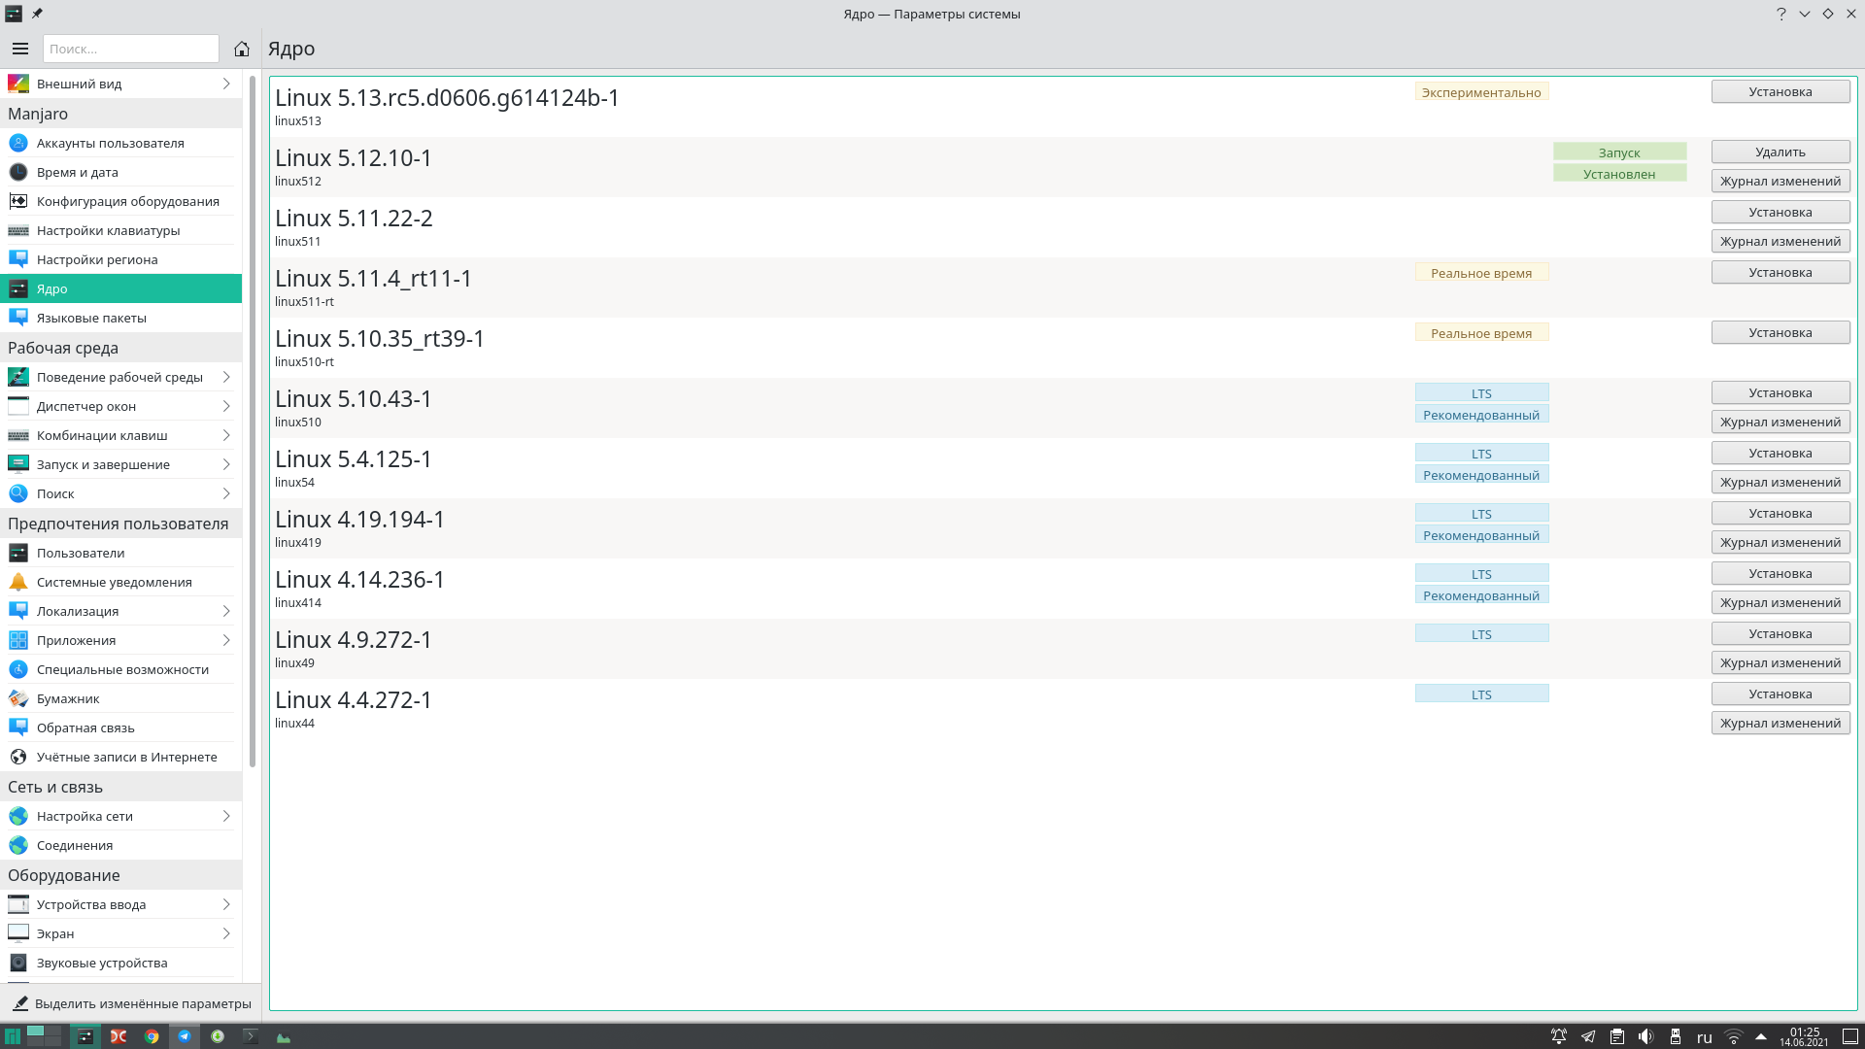
Task: Open the hamburger sidebar menu
Action: (19, 49)
